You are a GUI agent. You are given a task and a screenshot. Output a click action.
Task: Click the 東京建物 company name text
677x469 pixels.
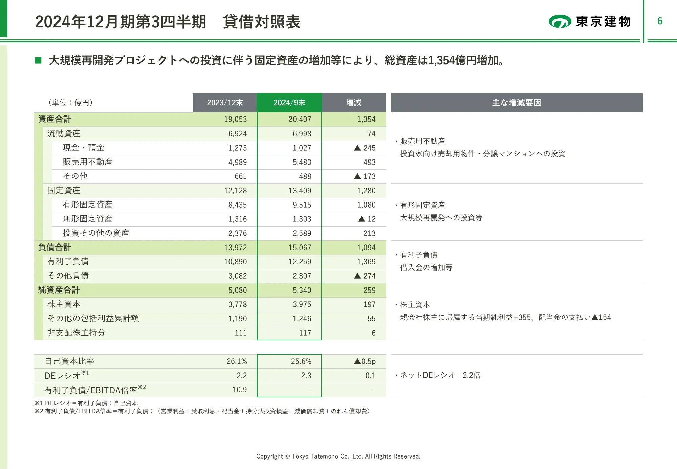(x=604, y=21)
